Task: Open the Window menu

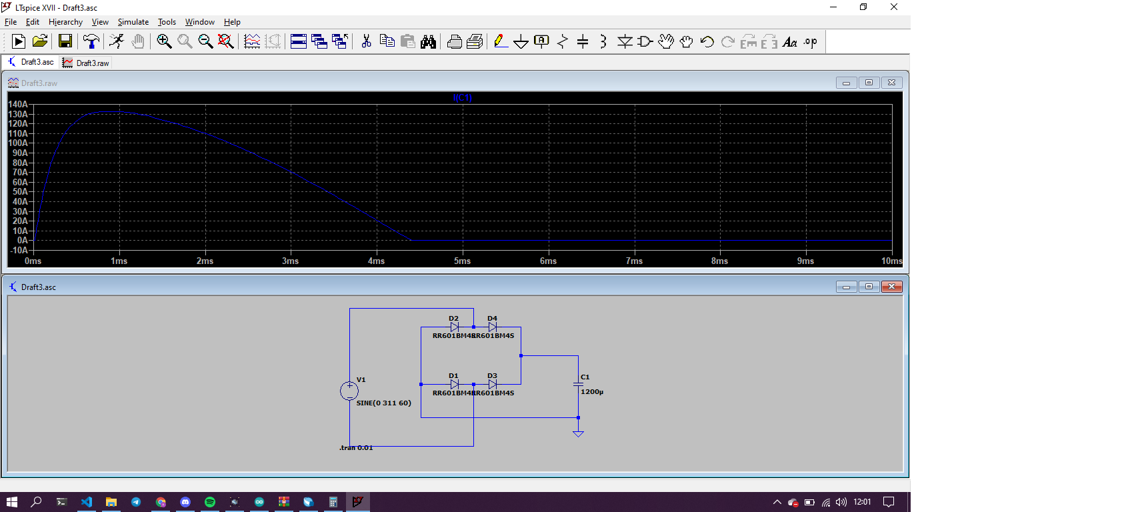Action: point(200,22)
